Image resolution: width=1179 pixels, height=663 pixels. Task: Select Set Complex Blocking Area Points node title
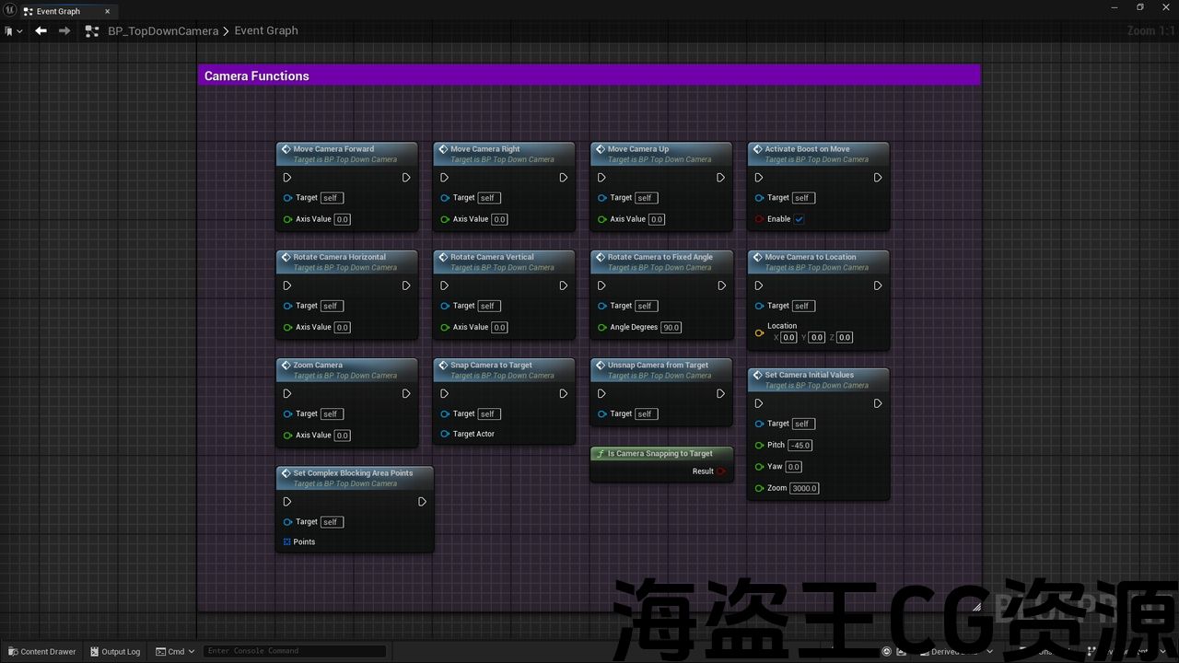pos(353,472)
